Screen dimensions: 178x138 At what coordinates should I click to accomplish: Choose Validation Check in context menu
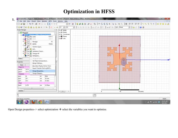pos(38,51)
